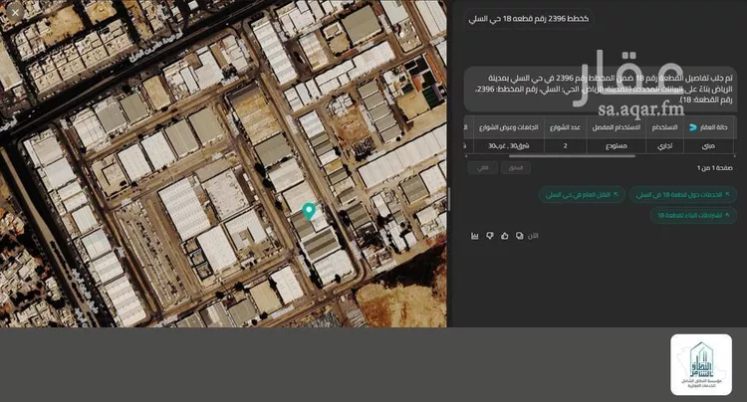The height and width of the screenshot is (402, 747).
Task: Click the 'الاستخدام المفصل' column header
Action: (x=616, y=127)
